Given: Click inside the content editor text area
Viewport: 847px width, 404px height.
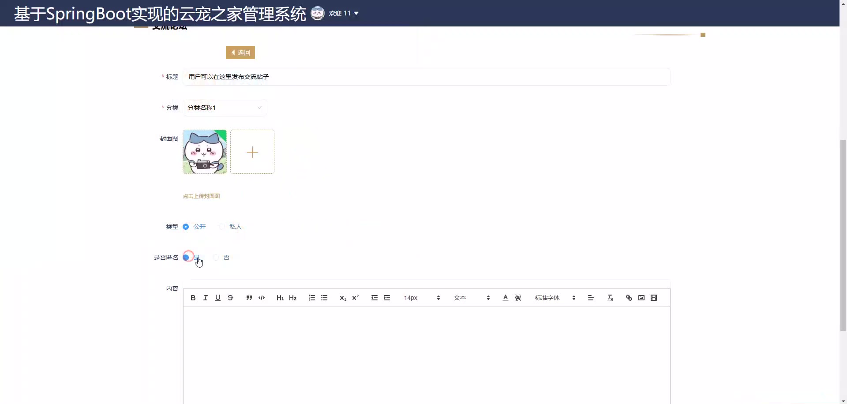Looking at the screenshot, I should click(427, 355).
